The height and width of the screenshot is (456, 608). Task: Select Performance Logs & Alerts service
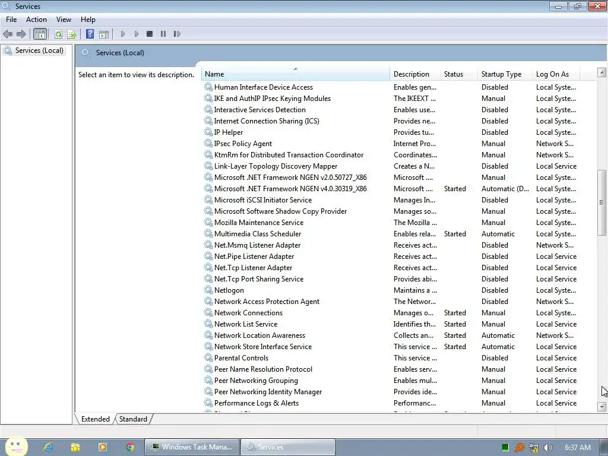click(x=256, y=403)
